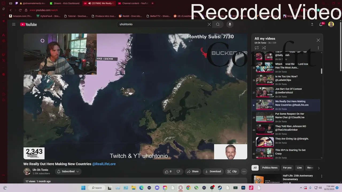Play They Told Rian Johnson NO video

coord(286,130)
